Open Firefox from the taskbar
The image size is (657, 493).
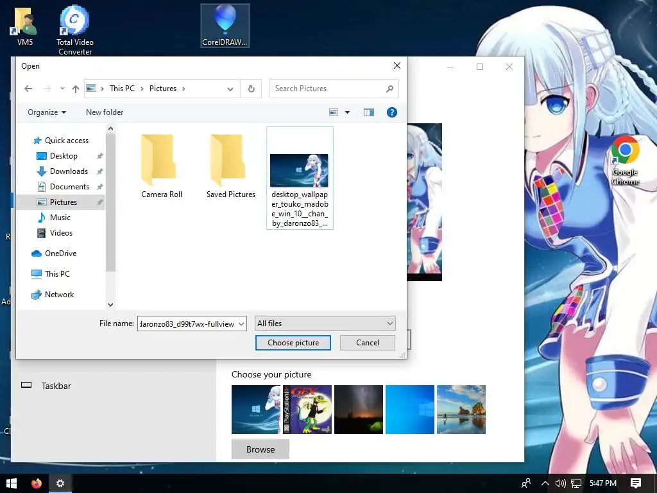[37, 483]
